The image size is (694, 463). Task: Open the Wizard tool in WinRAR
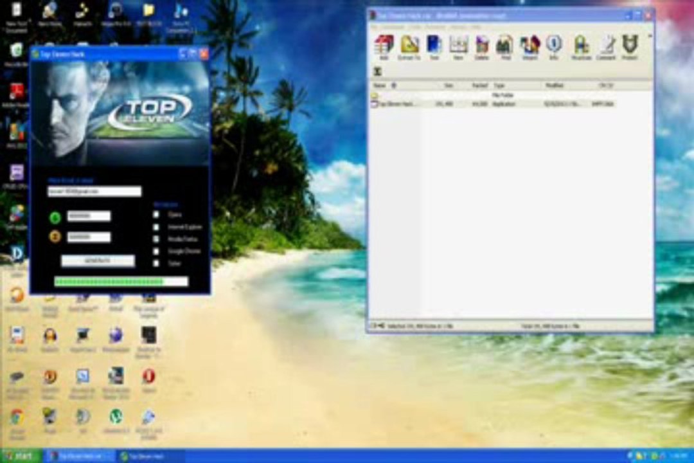pos(529,48)
